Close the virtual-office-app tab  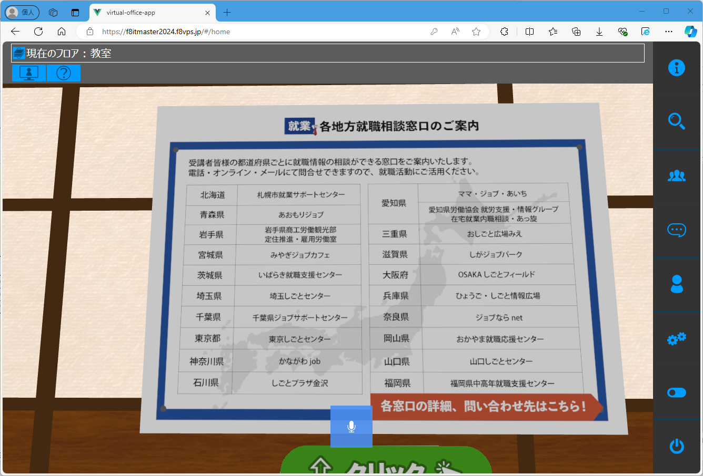pyautogui.click(x=207, y=13)
